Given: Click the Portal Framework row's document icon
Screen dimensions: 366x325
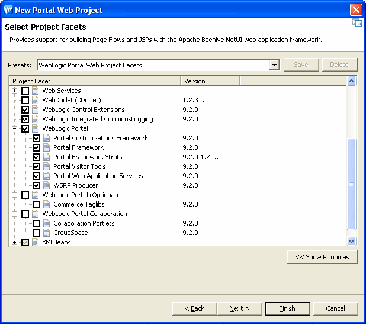Looking at the screenshot, I should (x=46, y=147).
